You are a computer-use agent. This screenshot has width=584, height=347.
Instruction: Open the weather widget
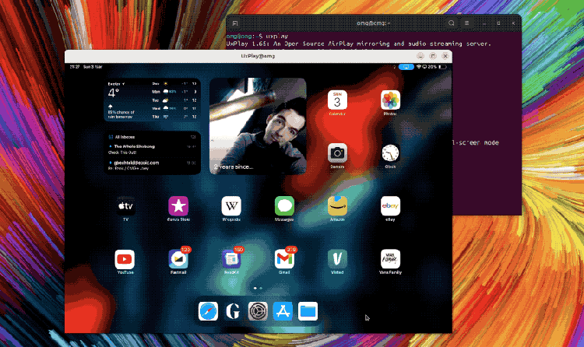pyautogui.click(x=152, y=100)
